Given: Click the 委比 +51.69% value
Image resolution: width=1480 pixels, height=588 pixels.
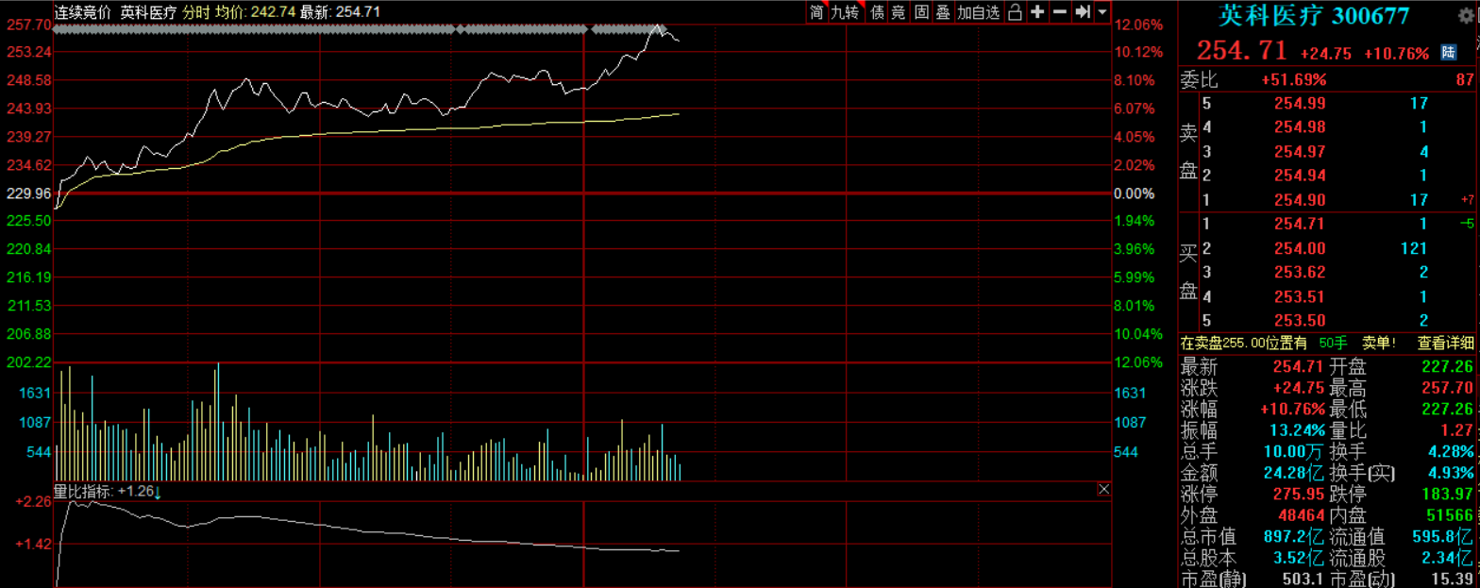Looking at the screenshot, I should [1293, 79].
